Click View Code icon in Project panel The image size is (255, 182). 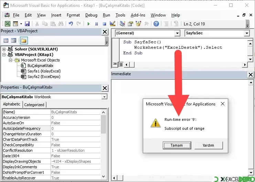[6, 41]
